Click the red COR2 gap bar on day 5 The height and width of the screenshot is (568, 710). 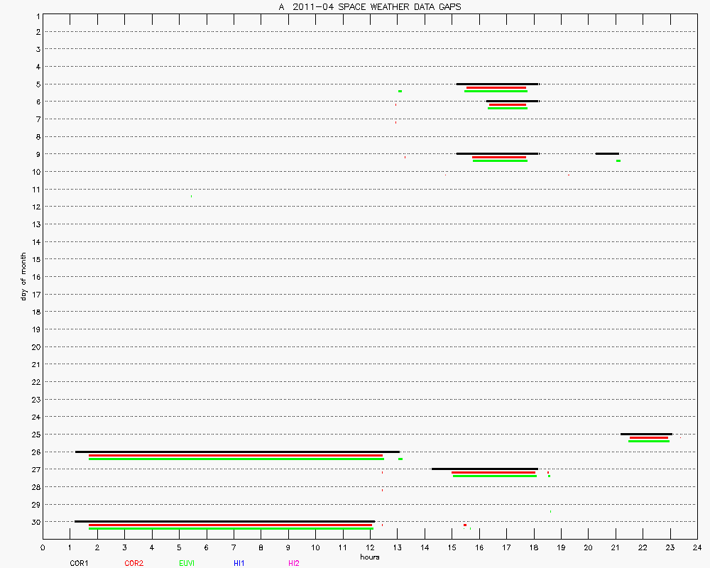496,87
